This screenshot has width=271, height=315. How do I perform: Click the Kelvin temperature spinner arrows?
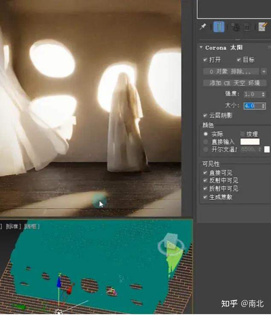(260, 149)
